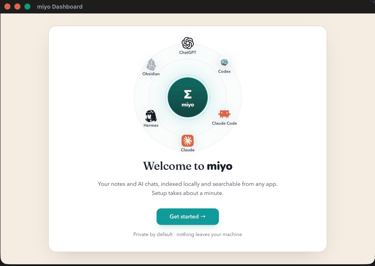Click the central miyo sigma logo
Image resolution: width=375 pixels, height=266 pixels.
click(187, 97)
